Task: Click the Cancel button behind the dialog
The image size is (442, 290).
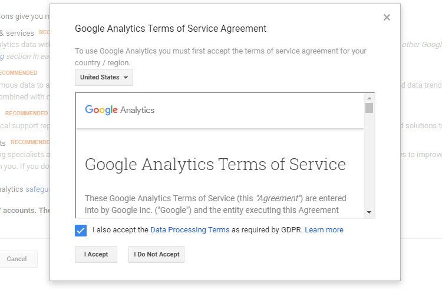Action: click(x=17, y=259)
